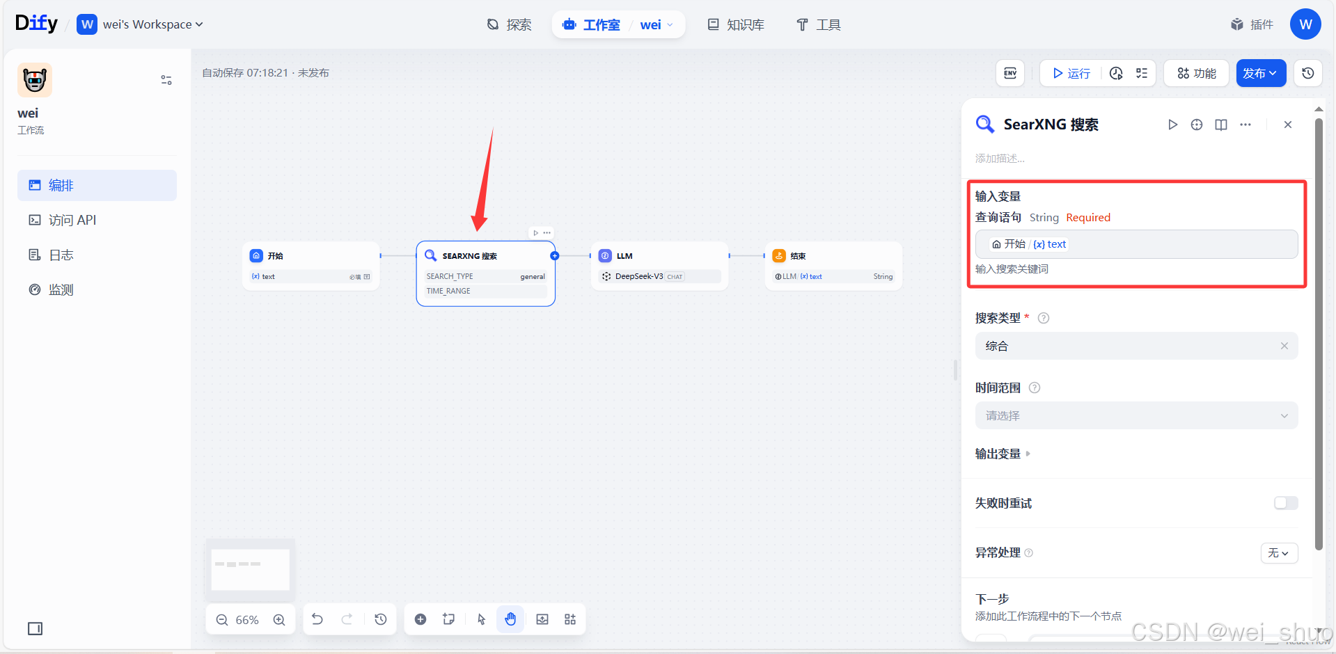
Task: Show help for 搜索类型
Action: pos(1044,318)
